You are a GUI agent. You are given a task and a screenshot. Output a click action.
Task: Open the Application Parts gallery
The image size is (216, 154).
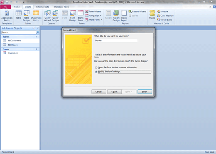tap(7, 16)
